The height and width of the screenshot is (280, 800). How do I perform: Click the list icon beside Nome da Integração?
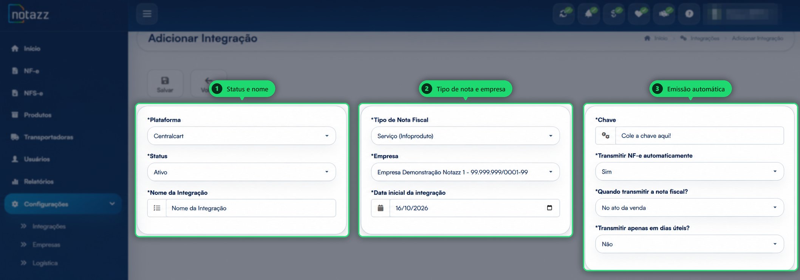(x=157, y=208)
